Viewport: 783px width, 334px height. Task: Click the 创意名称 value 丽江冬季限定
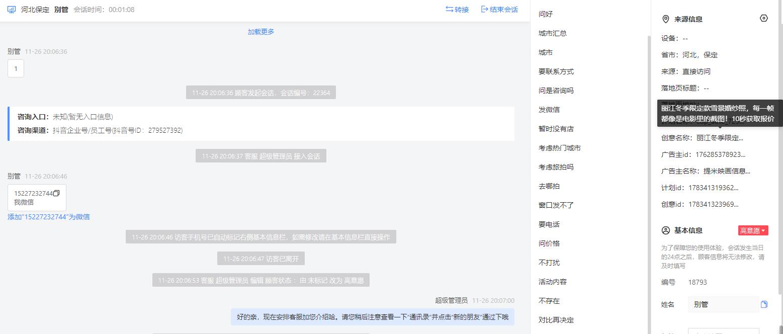point(720,138)
